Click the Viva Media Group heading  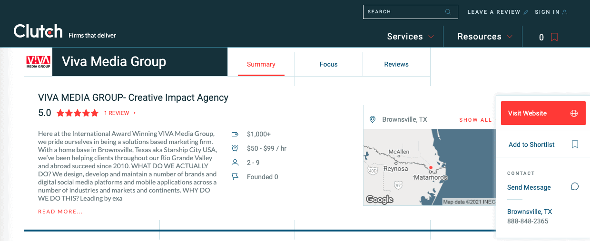(114, 62)
